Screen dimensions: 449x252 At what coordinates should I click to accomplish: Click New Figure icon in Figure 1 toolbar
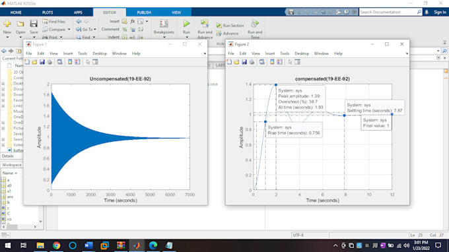point(27,62)
